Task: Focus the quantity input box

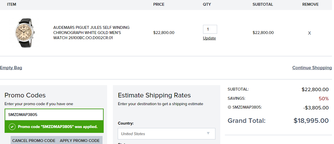Action: click(x=210, y=29)
